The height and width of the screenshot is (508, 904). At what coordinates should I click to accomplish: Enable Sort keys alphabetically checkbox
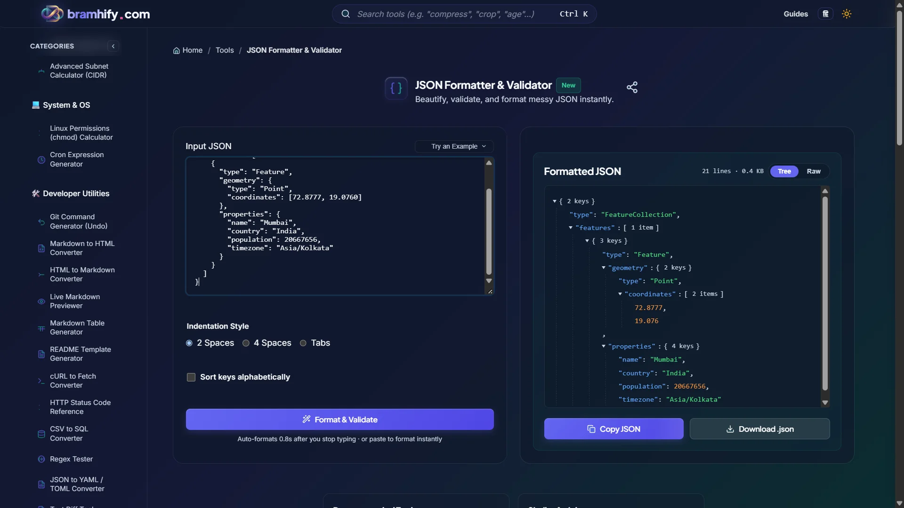pyautogui.click(x=191, y=377)
